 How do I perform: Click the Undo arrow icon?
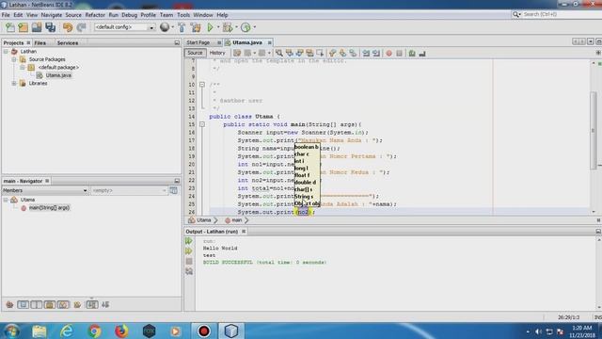68,27
